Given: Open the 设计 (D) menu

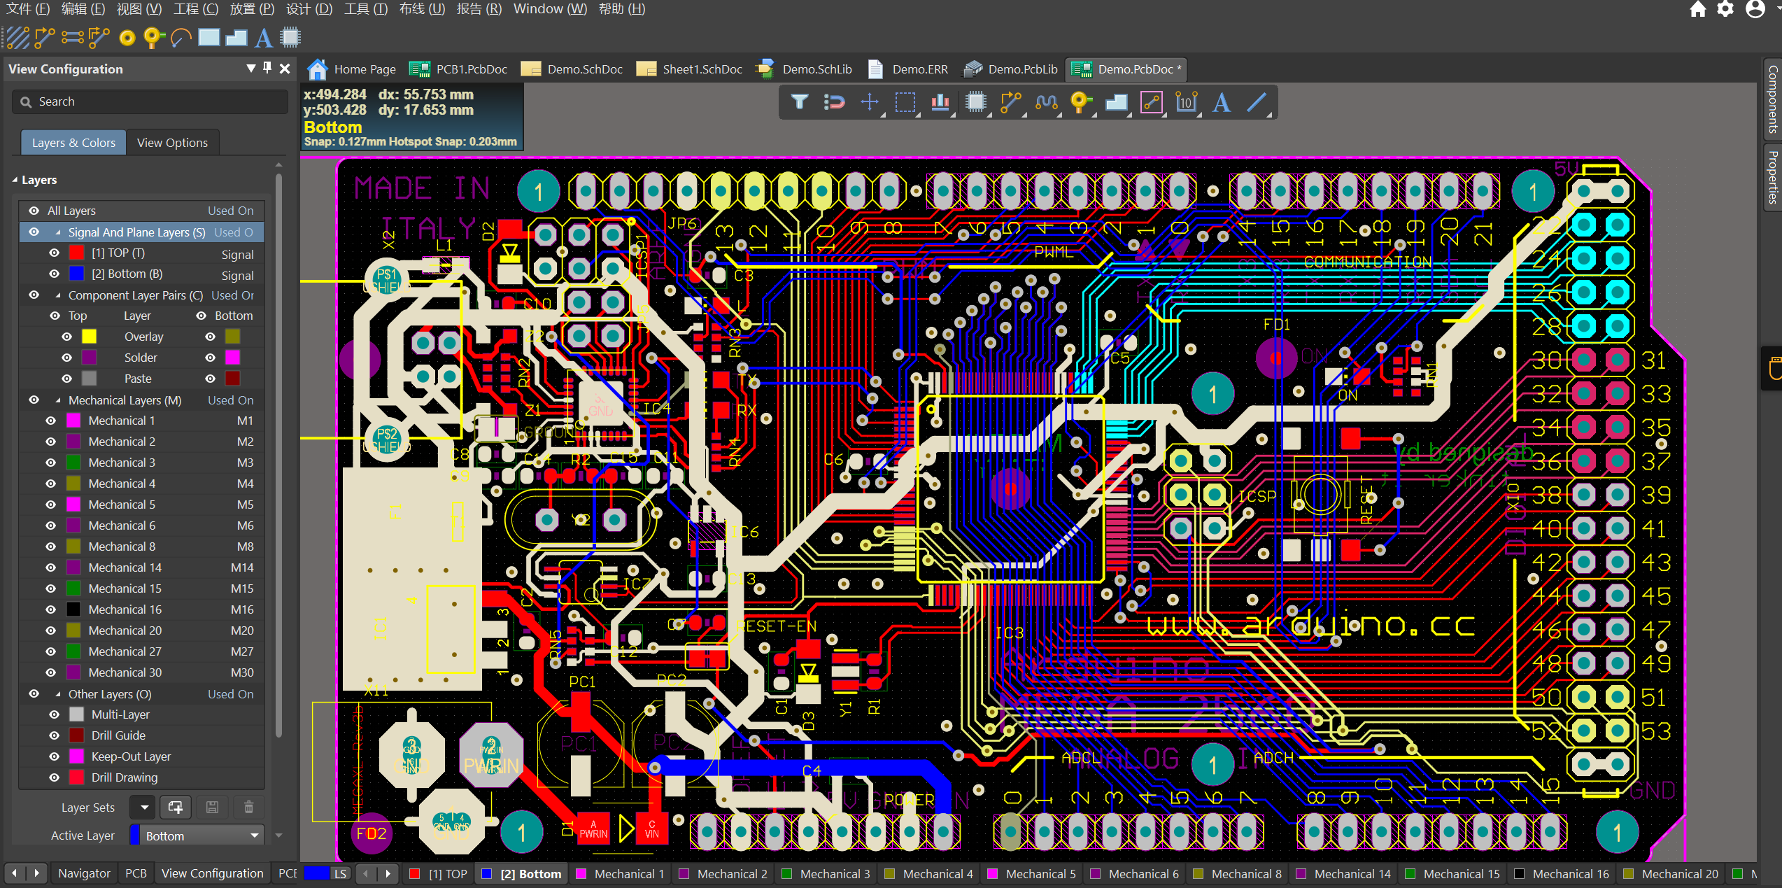Looking at the screenshot, I should [309, 9].
